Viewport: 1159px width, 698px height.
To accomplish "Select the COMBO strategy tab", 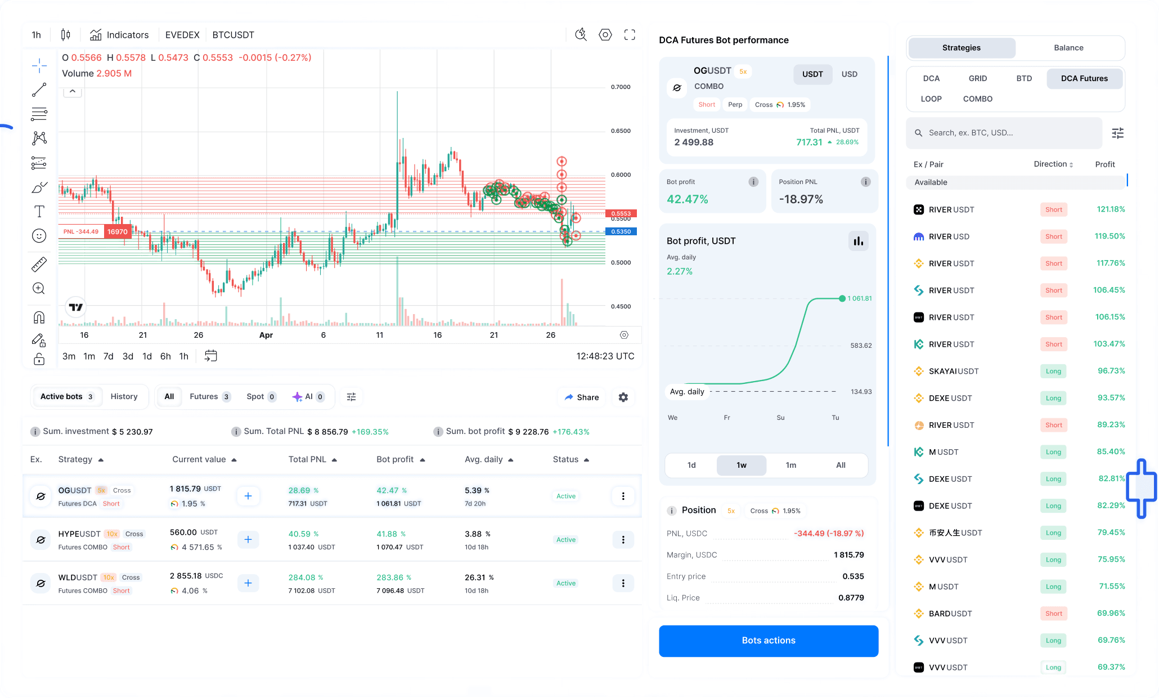I will coord(978,99).
